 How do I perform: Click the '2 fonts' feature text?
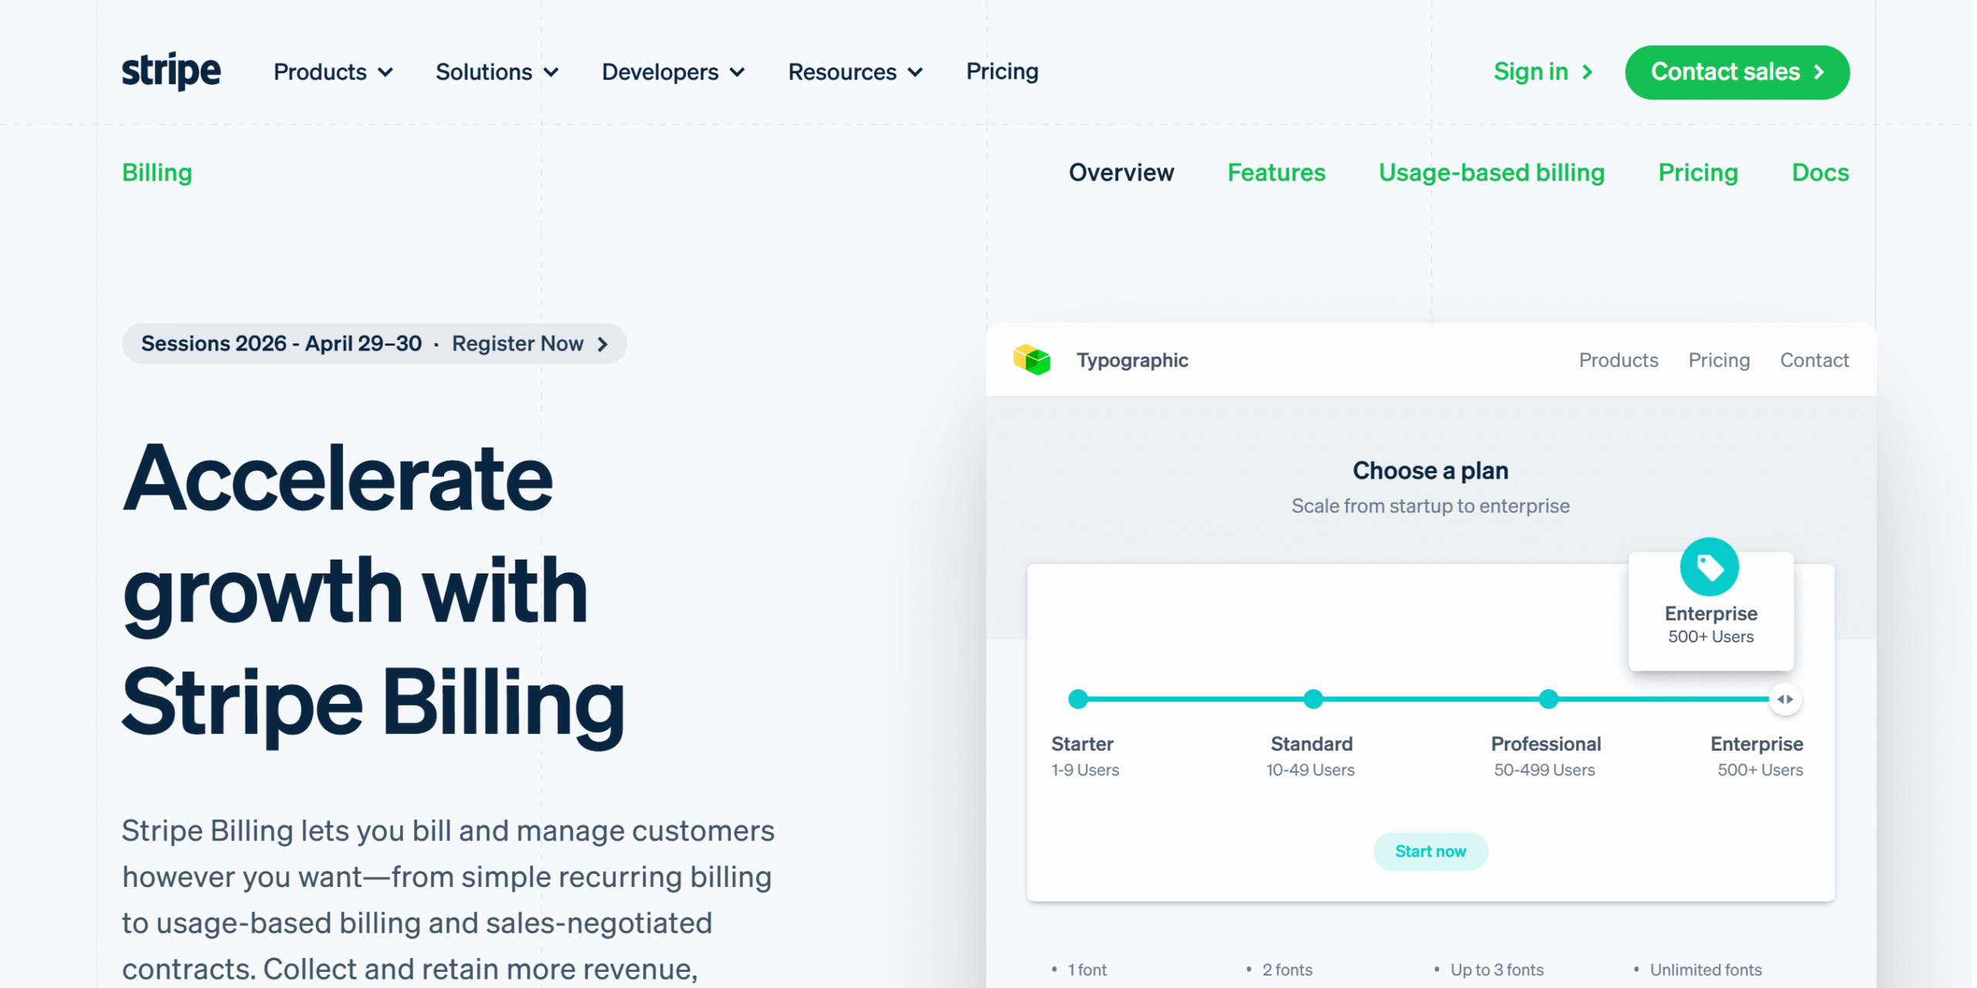pos(1287,969)
